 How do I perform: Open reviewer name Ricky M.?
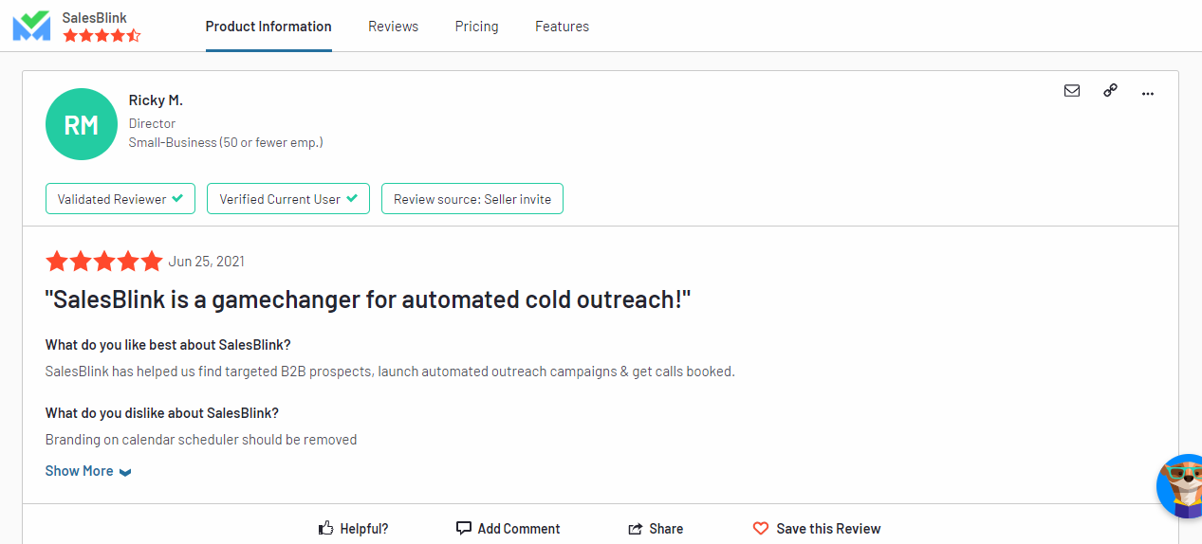point(156,100)
